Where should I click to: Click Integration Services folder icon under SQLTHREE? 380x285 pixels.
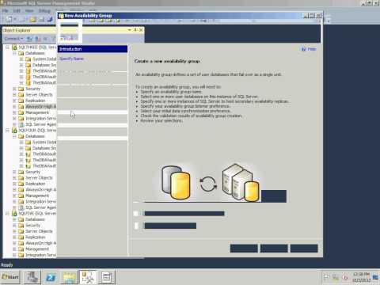[21, 119]
